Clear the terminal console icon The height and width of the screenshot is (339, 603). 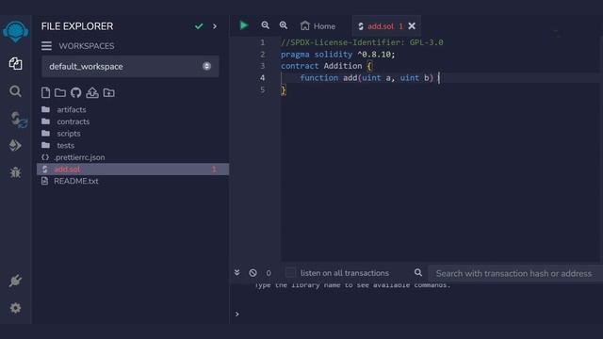click(x=253, y=273)
